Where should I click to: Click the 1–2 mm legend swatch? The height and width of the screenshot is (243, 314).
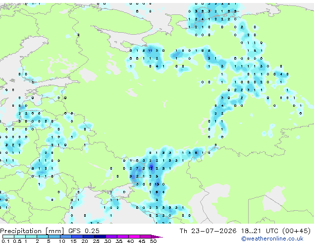[x=31, y=237]
